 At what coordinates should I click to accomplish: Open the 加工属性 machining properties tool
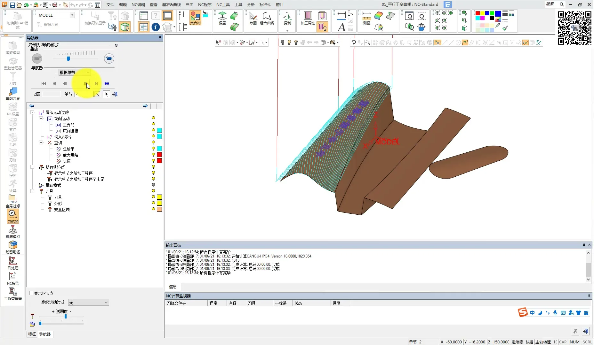tap(308, 18)
